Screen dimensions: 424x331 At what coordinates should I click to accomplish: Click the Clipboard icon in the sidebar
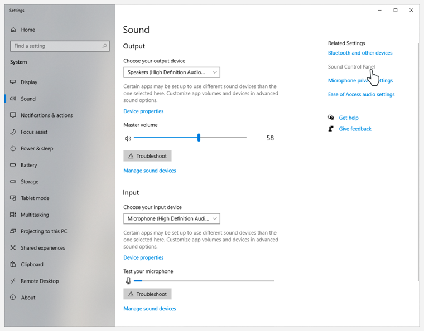pos(13,265)
